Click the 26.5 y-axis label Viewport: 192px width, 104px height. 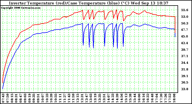point(185,83)
